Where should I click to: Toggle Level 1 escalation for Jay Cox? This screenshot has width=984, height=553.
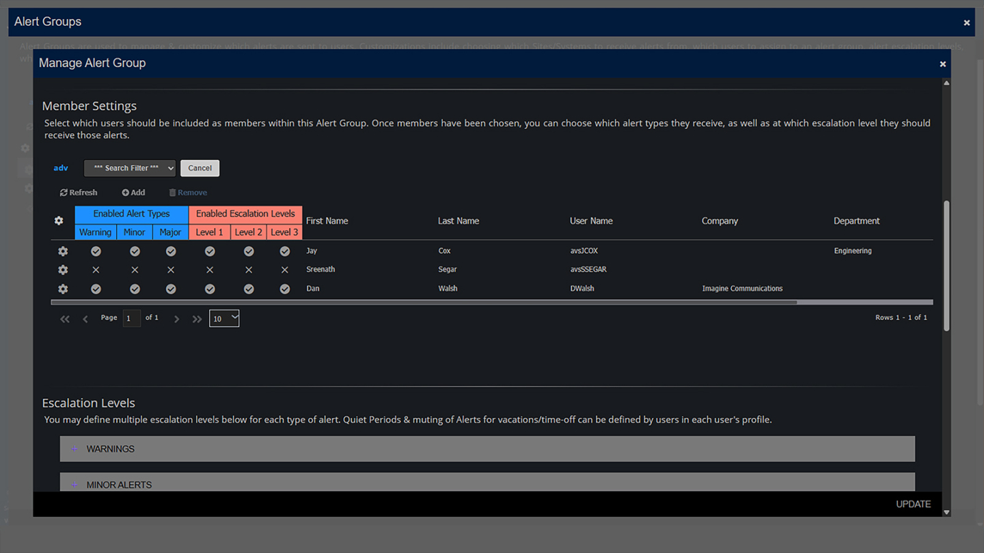click(210, 251)
